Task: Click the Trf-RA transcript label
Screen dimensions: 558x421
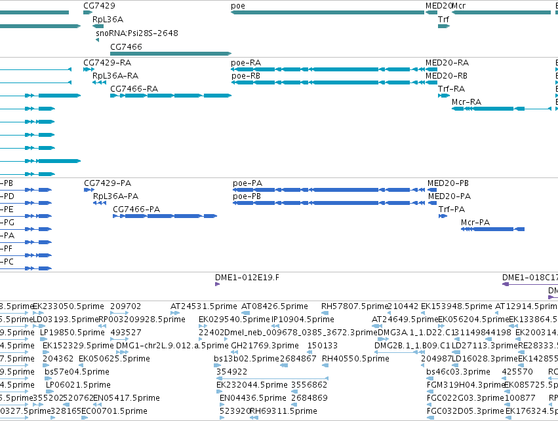Action: (451, 89)
